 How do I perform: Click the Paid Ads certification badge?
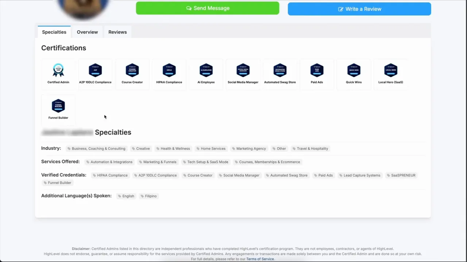317,70
